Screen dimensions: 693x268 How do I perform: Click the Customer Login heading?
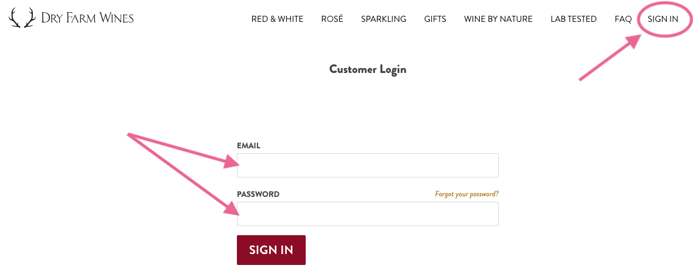367,69
